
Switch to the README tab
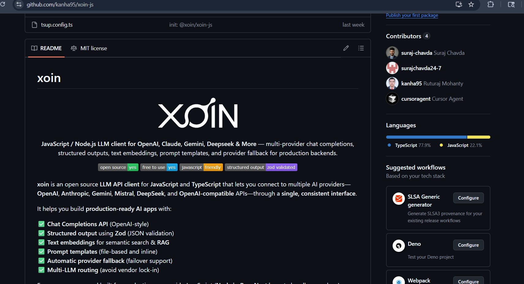47,48
